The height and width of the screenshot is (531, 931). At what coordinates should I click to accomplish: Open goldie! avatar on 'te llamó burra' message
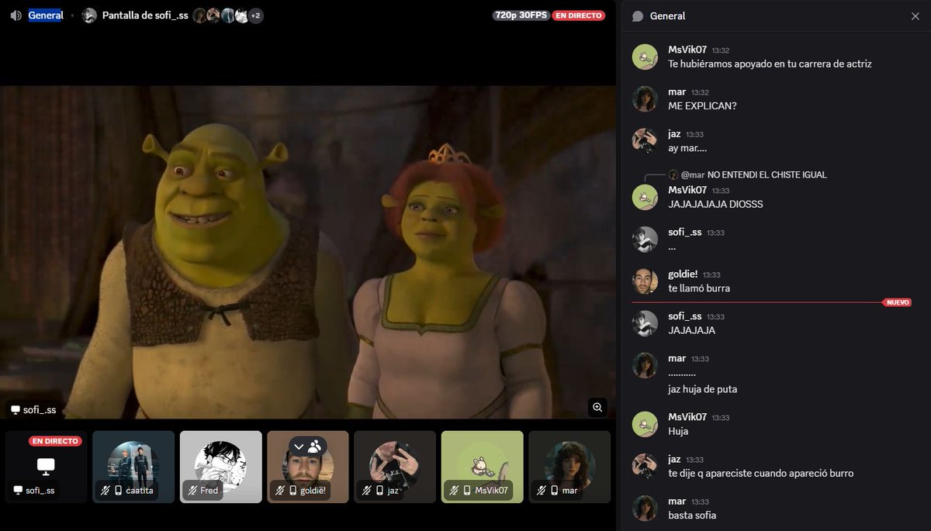pos(645,281)
